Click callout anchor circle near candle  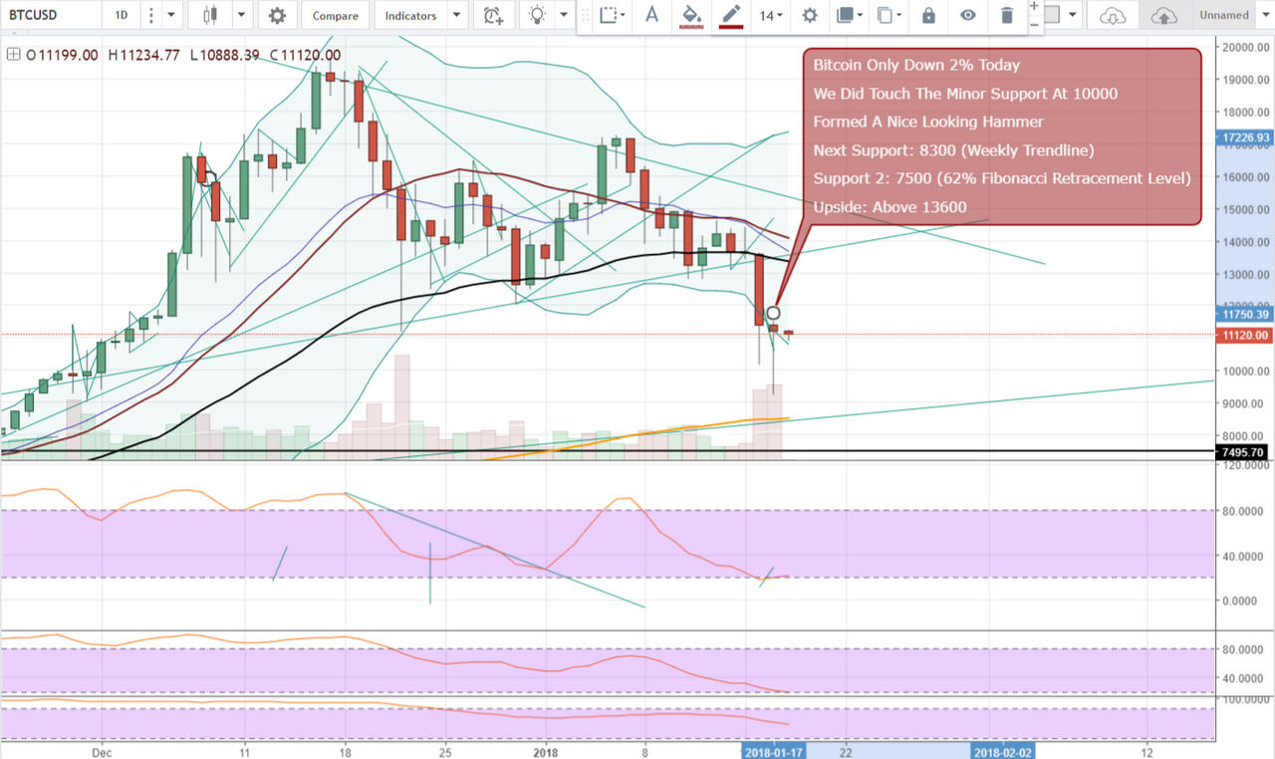coord(773,314)
